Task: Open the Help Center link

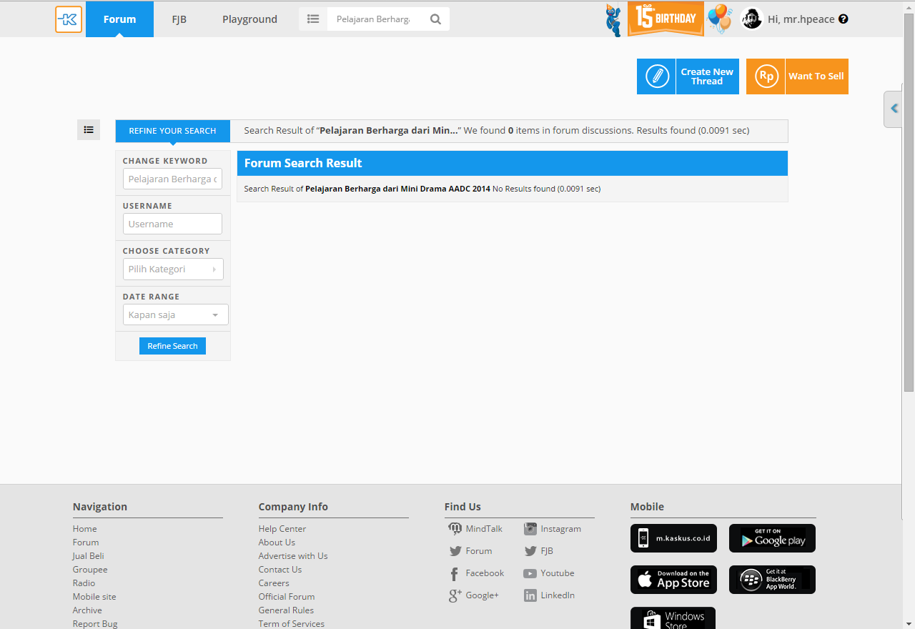Action: pos(282,529)
